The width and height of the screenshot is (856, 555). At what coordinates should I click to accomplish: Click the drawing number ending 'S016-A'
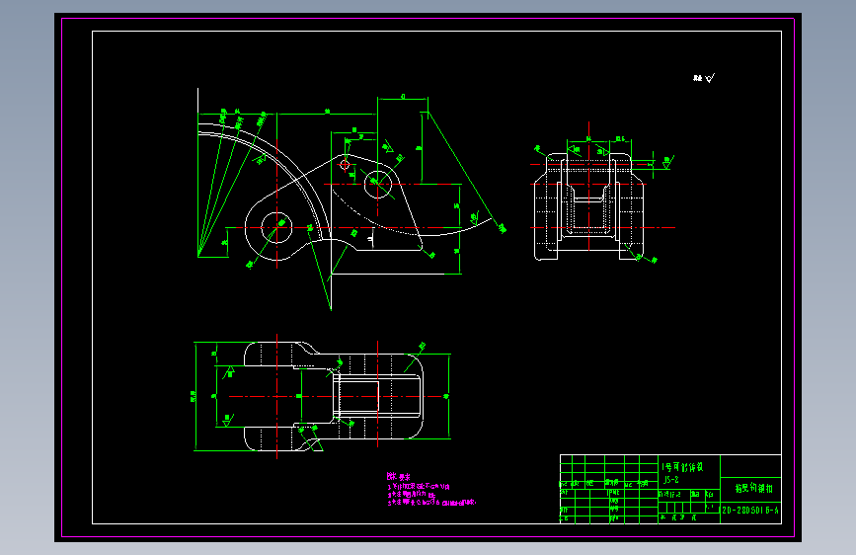pyautogui.click(x=750, y=511)
